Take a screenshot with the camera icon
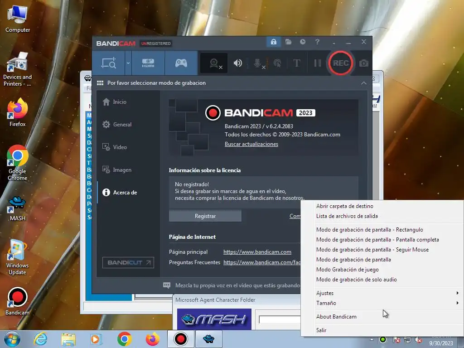Viewport: 464px width, 348px height. coord(364,63)
